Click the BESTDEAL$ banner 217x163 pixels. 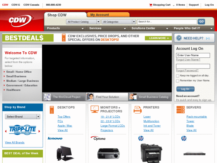pos(28,38)
